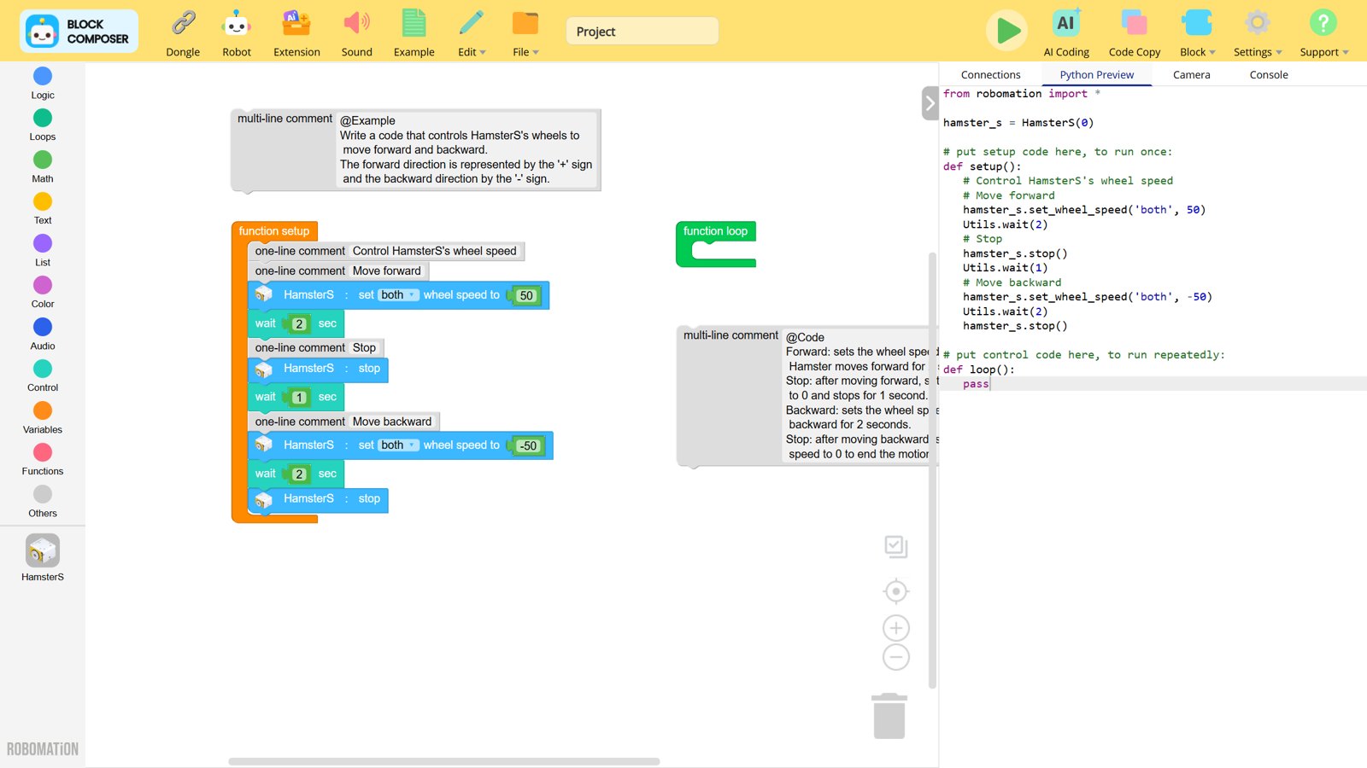Screen dimensions: 1367x768
Task: Select the Color block category
Action: pyautogui.click(x=43, y=292)
